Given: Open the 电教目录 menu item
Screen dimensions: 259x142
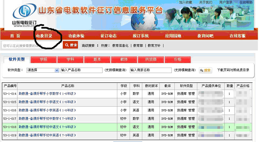Looking at the screenshot, I should click(44, 36).
